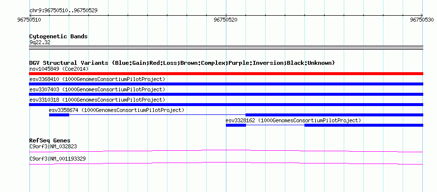Click the DGV Structural Variants track title

(x=182, y=63)
